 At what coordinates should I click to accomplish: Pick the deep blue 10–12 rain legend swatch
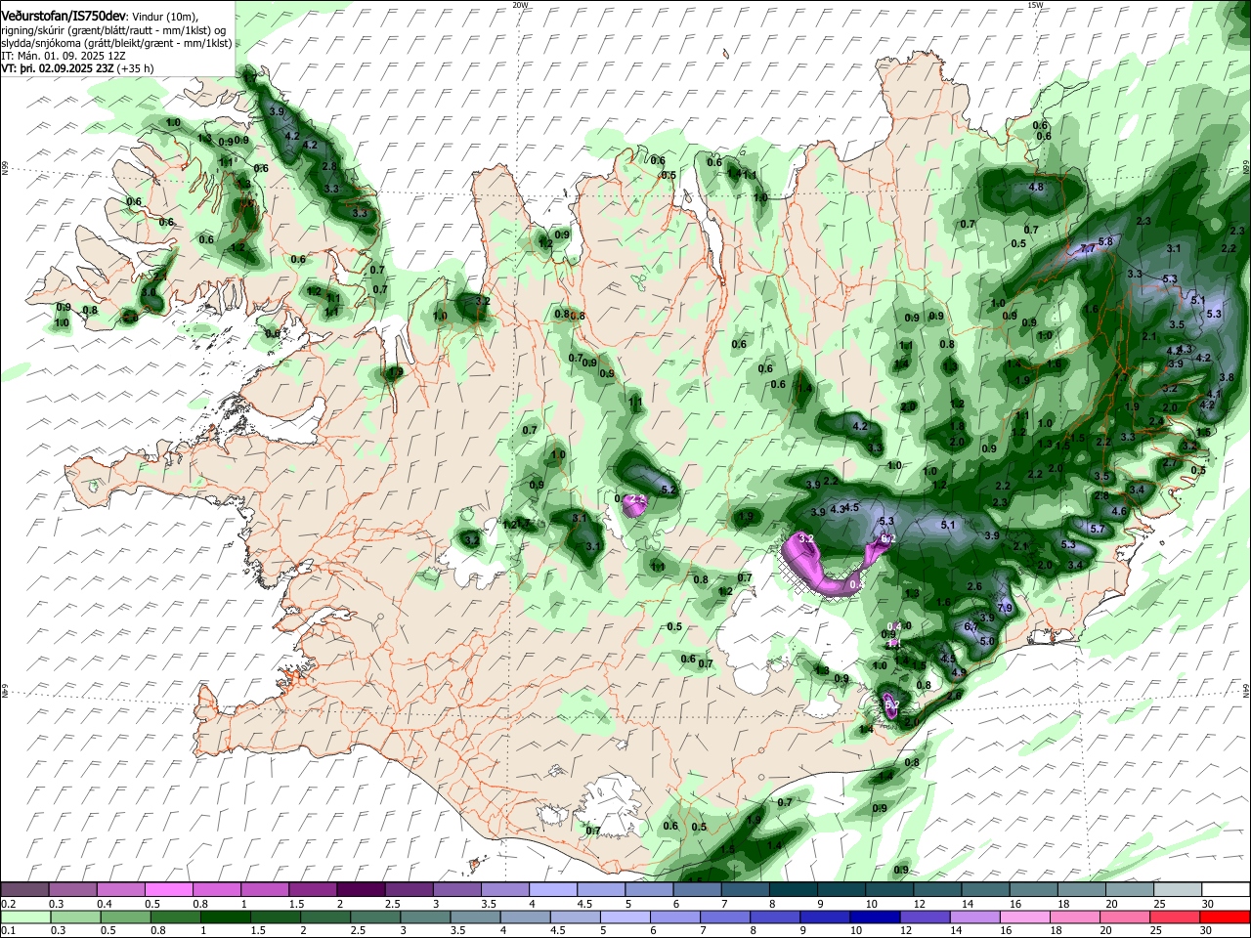pyautogui.click(x=875, y=918)
